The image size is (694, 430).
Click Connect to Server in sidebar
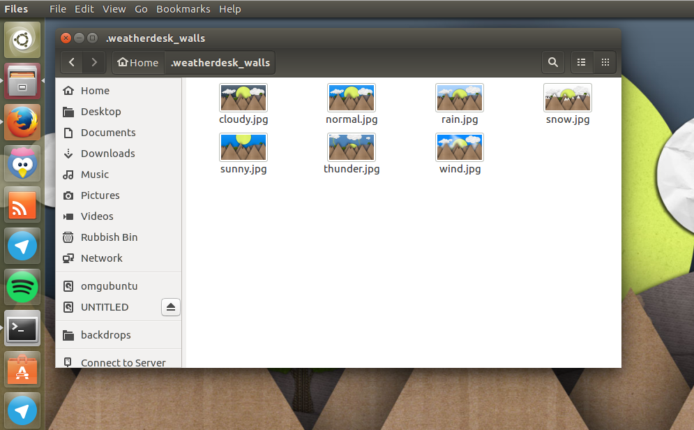click(124, 362)
